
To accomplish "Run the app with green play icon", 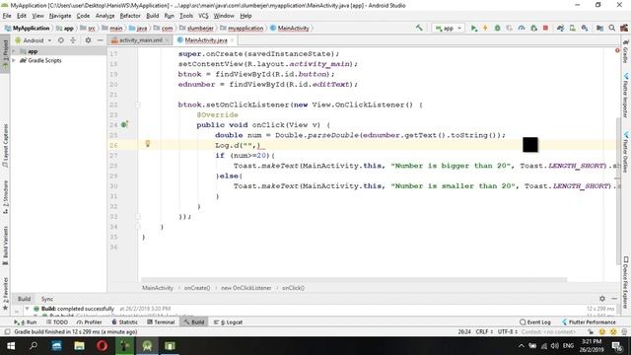I will (474, 28).
